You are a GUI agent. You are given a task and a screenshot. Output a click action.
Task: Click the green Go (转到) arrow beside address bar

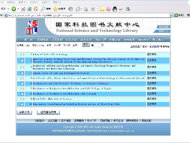coord(179,15)
